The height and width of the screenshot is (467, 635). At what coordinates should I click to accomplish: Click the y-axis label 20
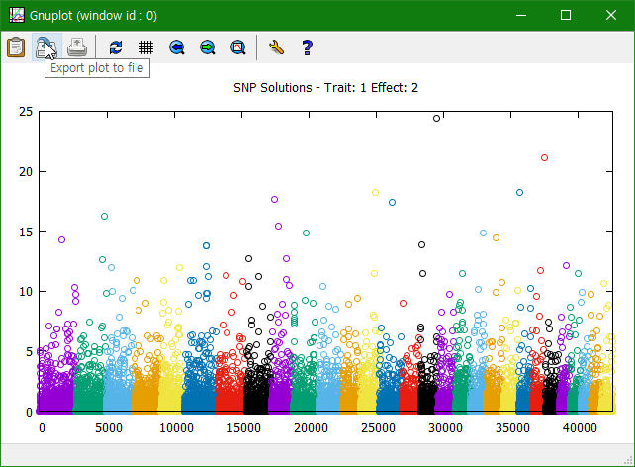[x=26, y=172]
